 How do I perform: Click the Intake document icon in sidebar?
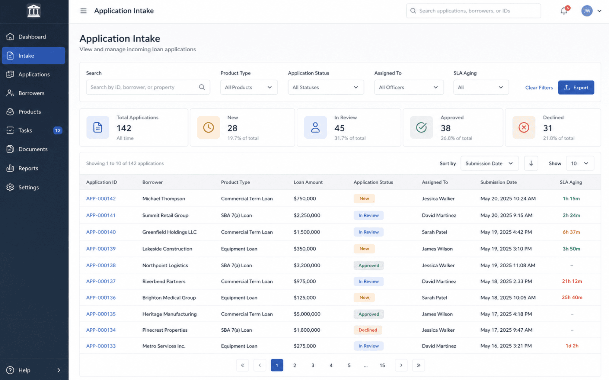[10, 56]
